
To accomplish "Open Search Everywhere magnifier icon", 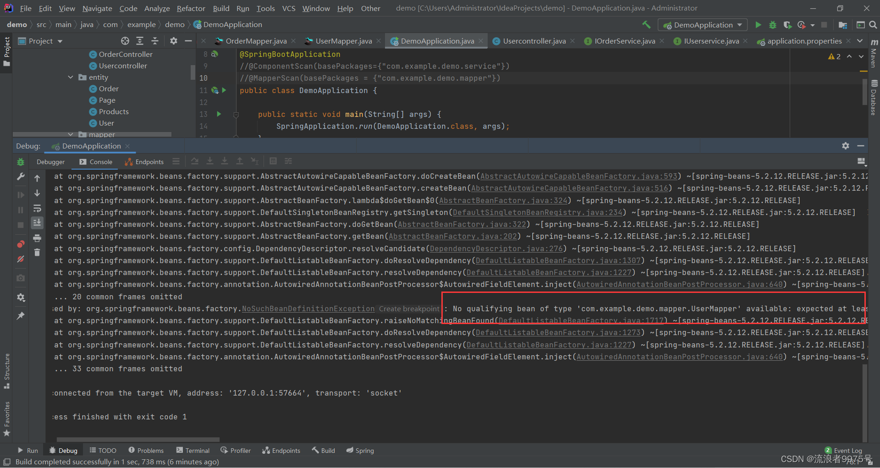I will 873,25.
